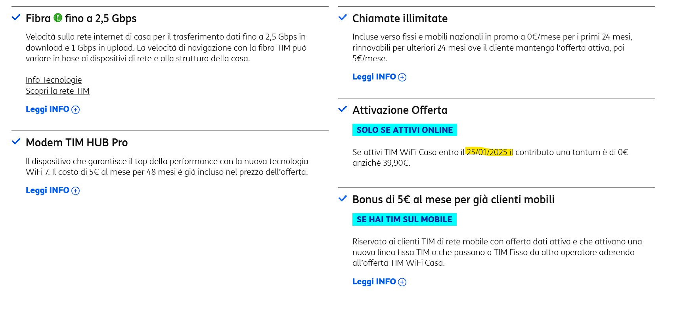Click the highlighted date 25/01/2025
This screenshot has width=685, height=312.
[487, 152]
